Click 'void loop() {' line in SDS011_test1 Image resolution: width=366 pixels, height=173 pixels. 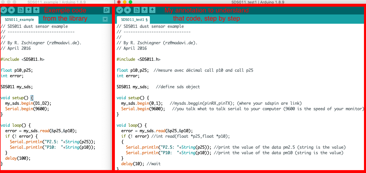(x=132, y=125)
